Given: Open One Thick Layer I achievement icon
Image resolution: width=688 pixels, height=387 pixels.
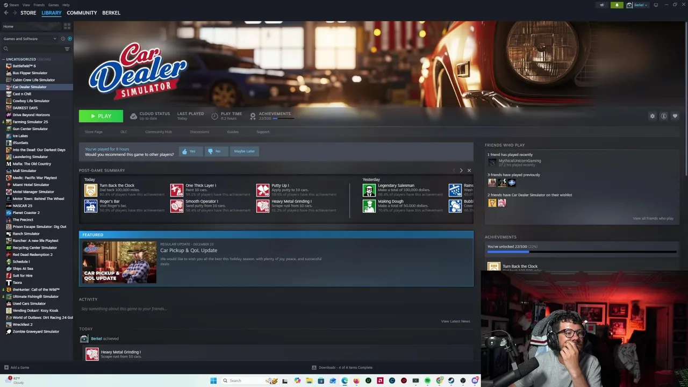Looking at the screenshot, I should 177,190.
